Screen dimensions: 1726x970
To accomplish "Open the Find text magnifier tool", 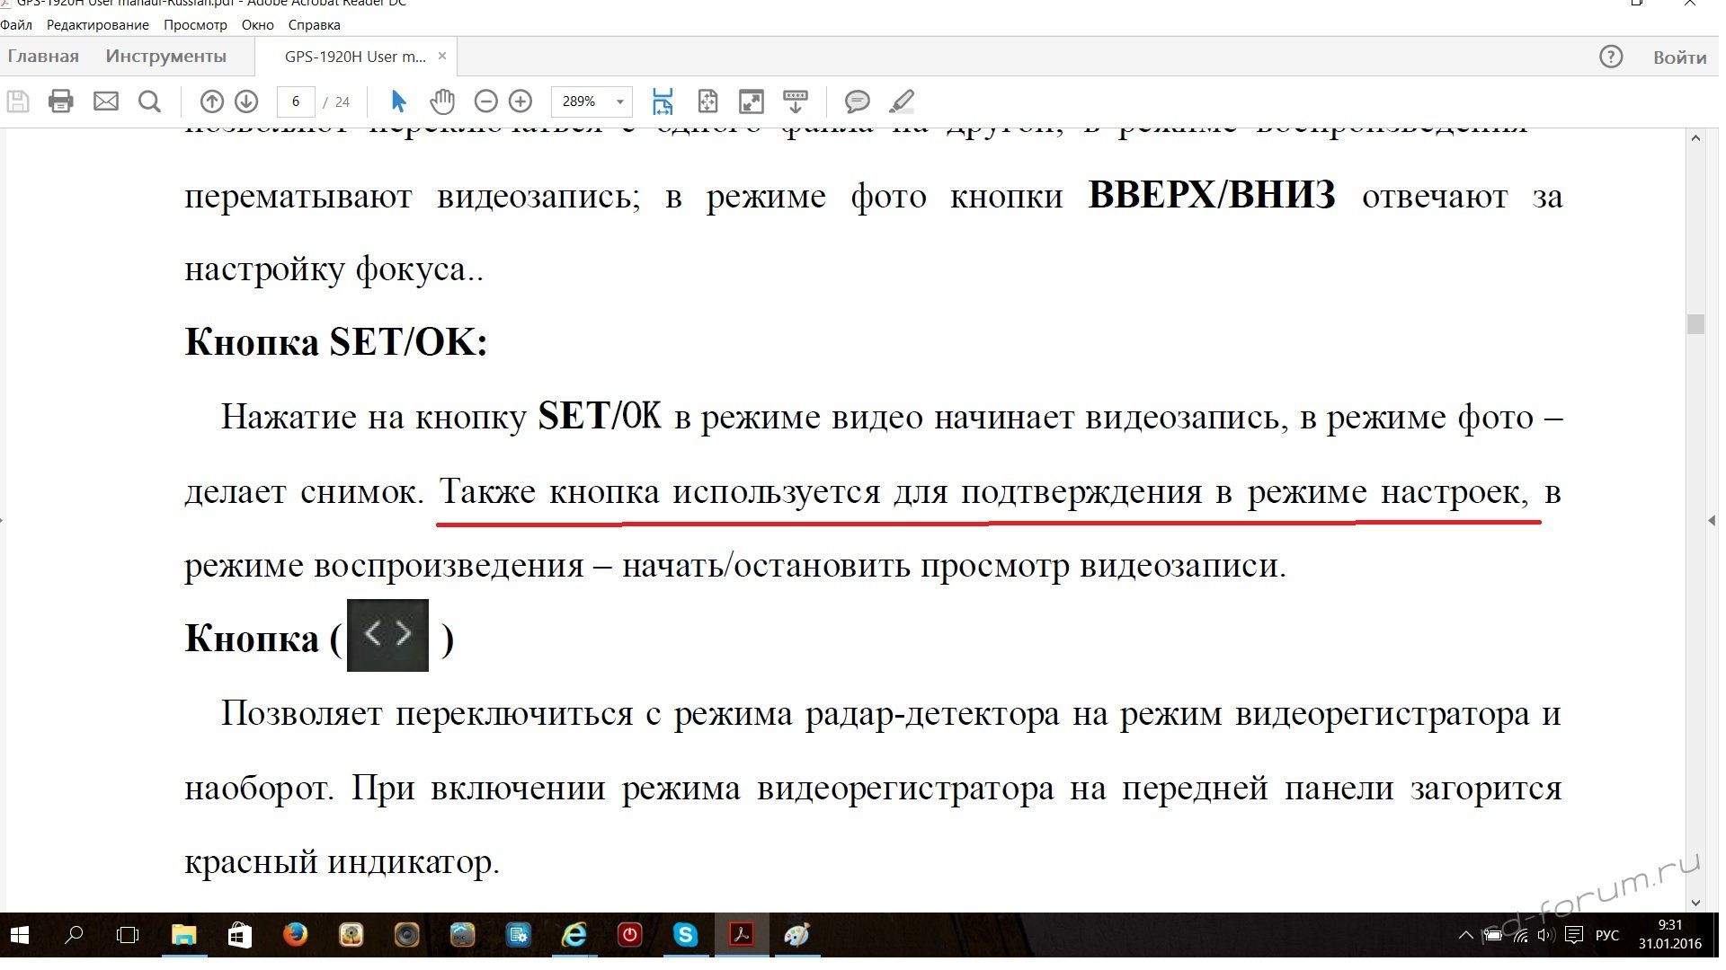I will coord(150,101).
